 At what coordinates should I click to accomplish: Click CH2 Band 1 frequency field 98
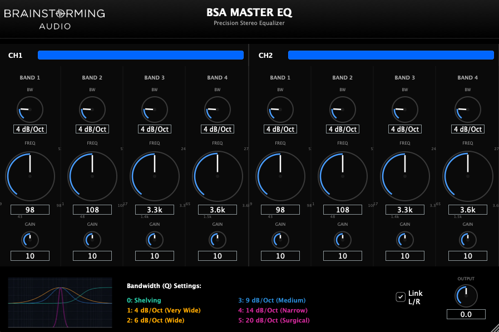(x=280, y=210)
